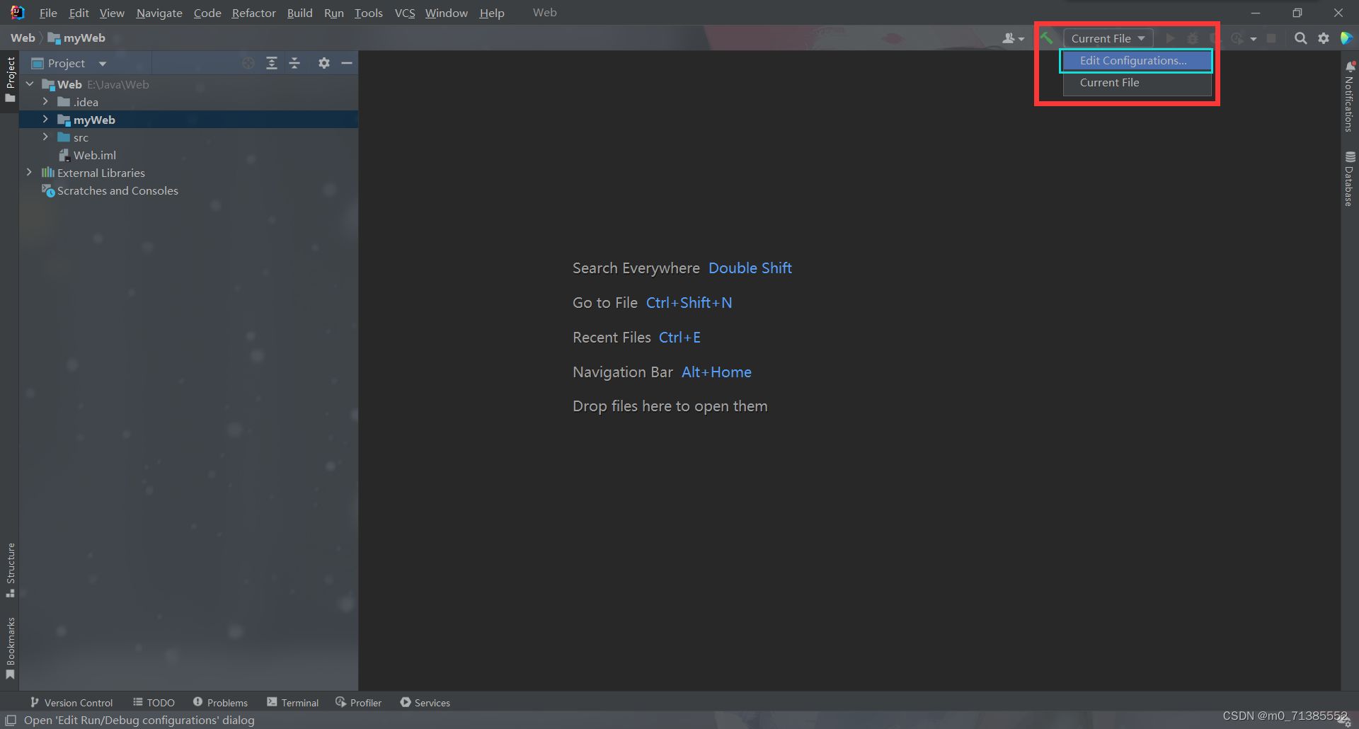Click the IntelliJ logo in title bar
The width and height of the screenshot is (1359, 729).
click(x=17, y=13)
